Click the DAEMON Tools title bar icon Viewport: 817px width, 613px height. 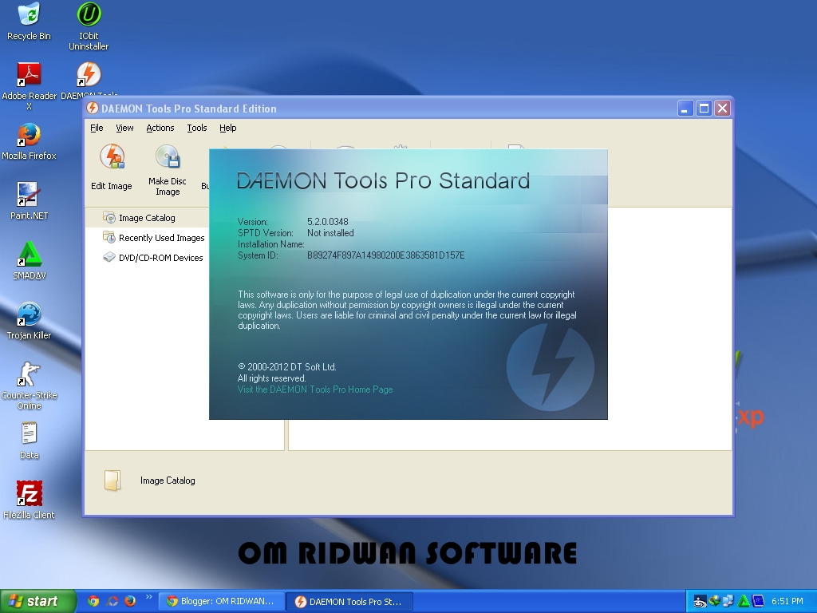pyautogui.click(x=93, y=108)
